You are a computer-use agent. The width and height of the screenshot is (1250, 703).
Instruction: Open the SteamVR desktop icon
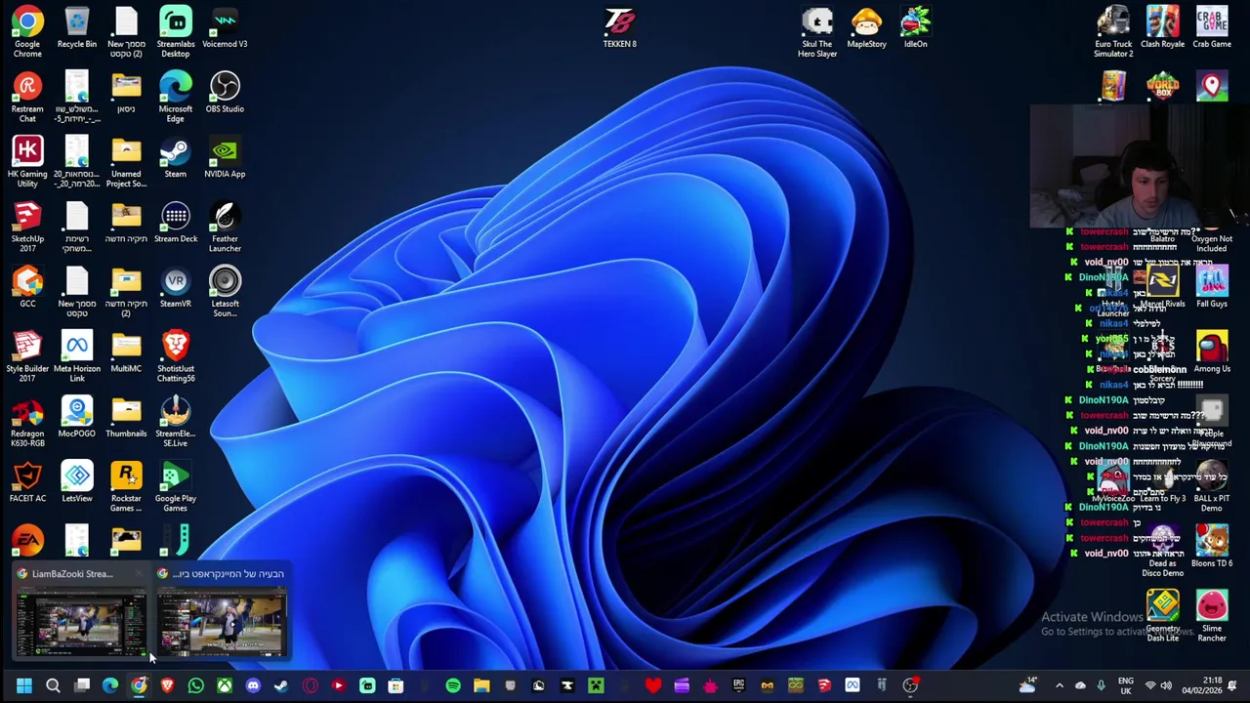coord(176,287)
